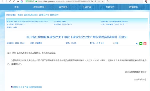Open the 政府信息公开 nav menu
This screenshot has width=150, height=91.
[x=40, y=7]
